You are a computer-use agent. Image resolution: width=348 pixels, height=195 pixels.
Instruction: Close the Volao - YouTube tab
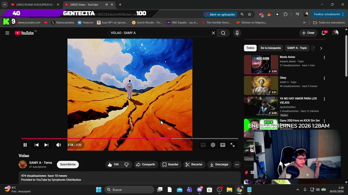[112, 5]
